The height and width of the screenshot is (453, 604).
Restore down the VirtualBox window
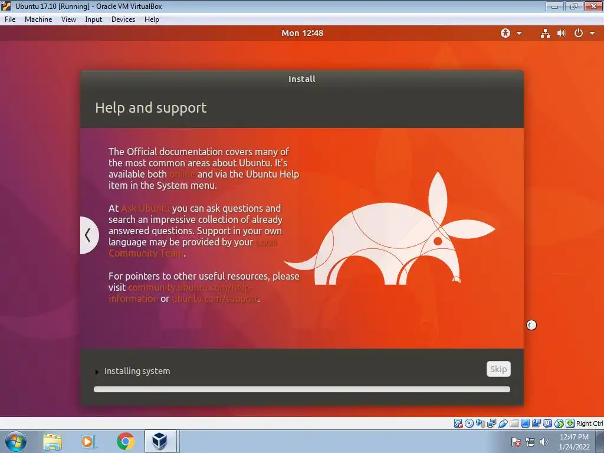point(573,6)
